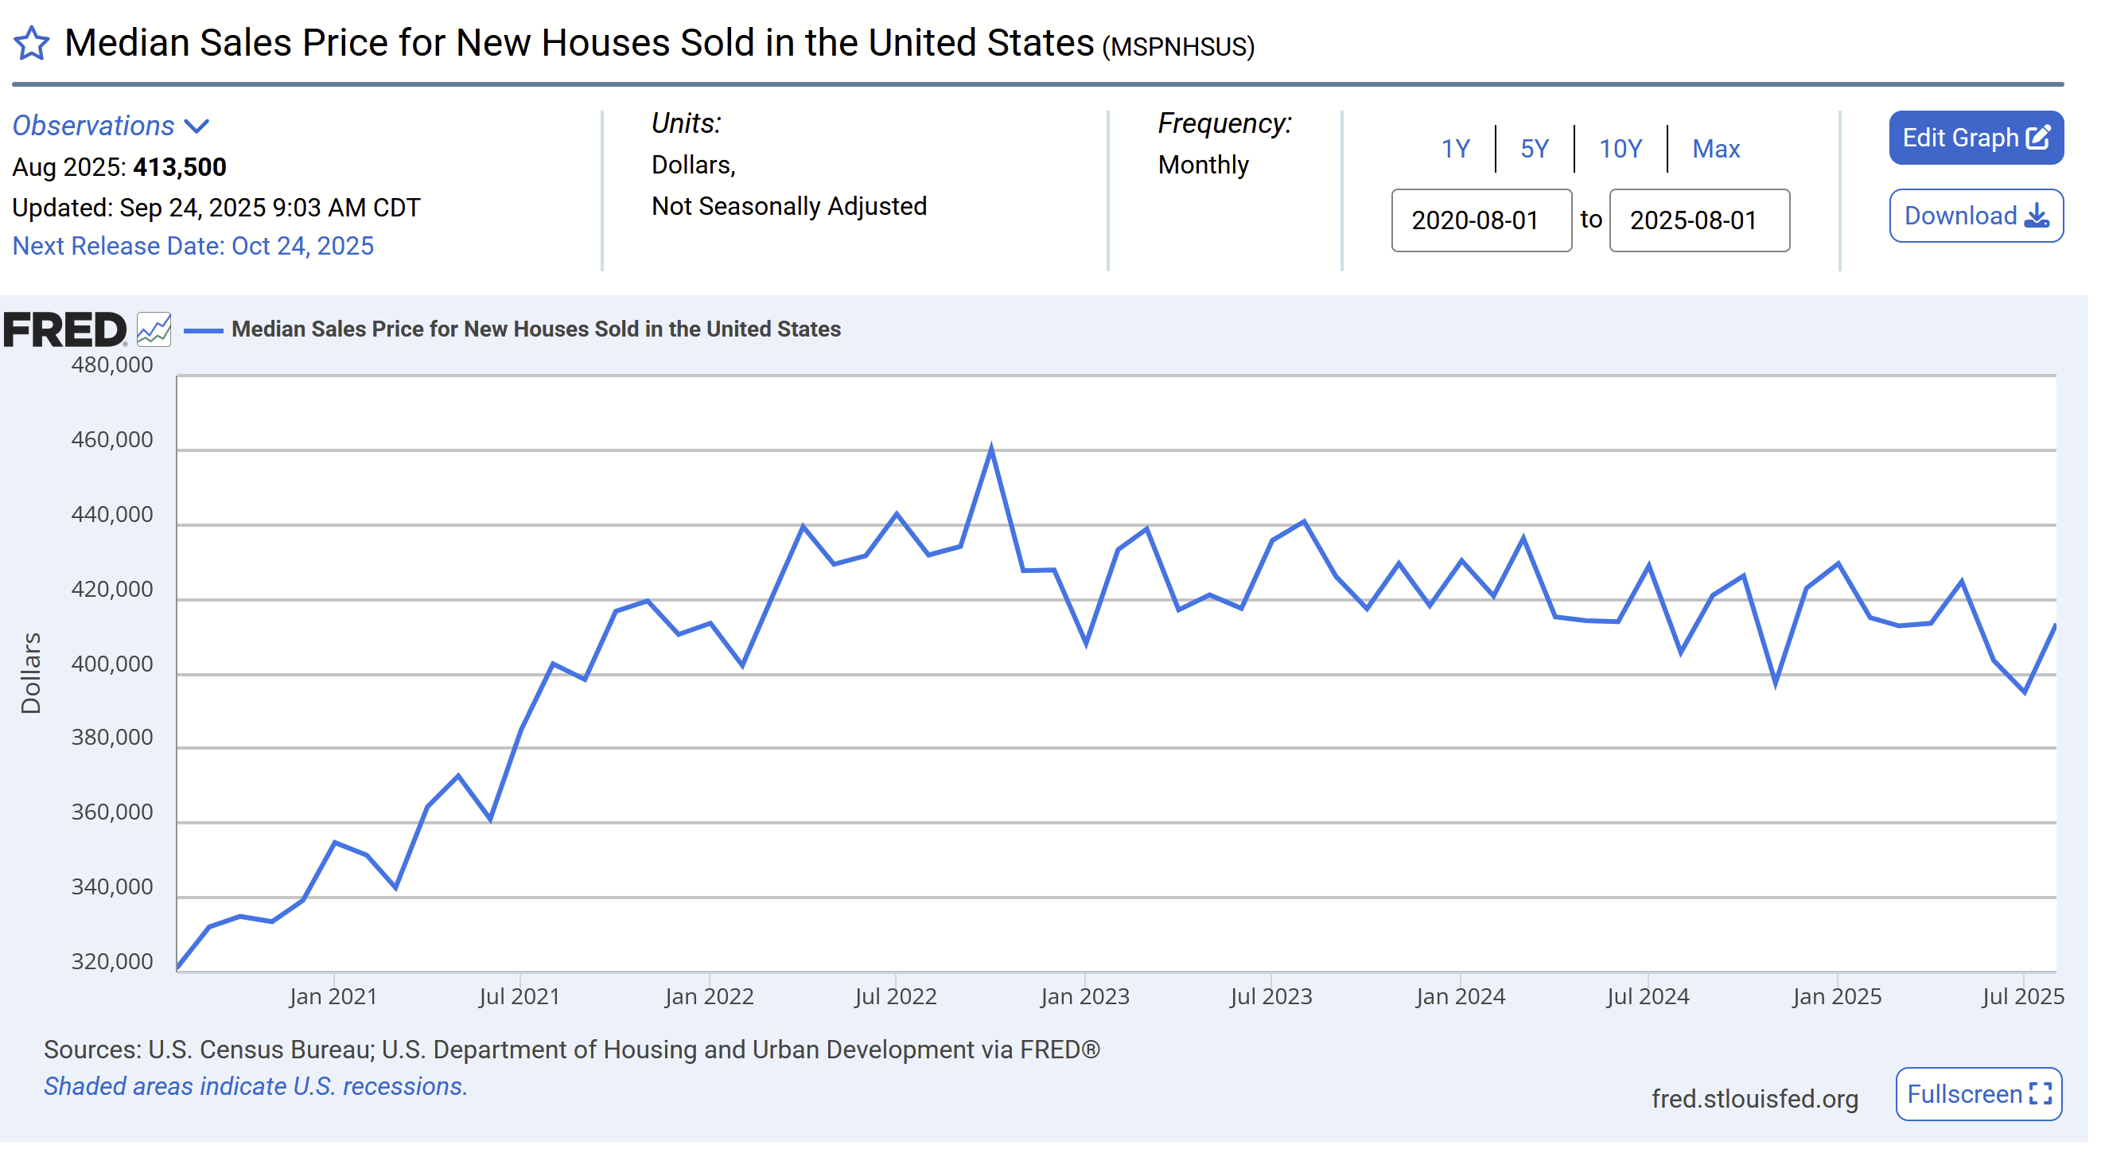Click the blue series legend line swatch
The width and height of the screenshot is (2105, 1153).
click(x=204, y=330)
